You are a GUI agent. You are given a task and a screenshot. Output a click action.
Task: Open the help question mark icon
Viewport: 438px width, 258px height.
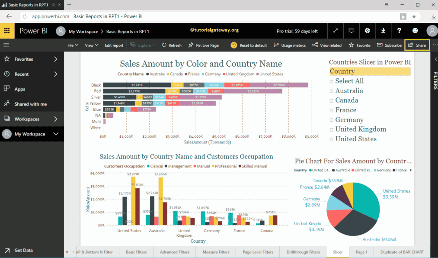click(399, 31)
